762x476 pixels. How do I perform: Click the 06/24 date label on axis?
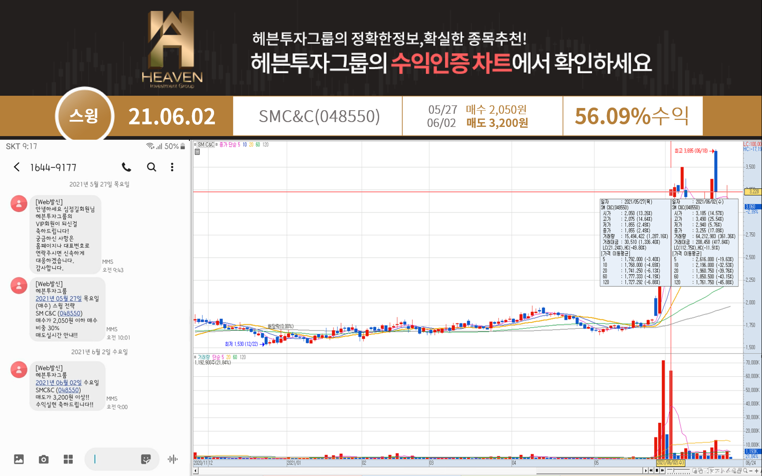751,463
